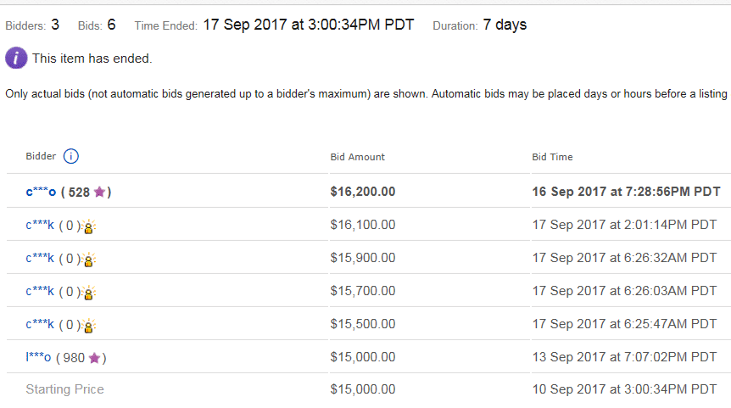The height and width of the screenshot is (408, 731).
Task: Open c***k link in the $15,700.00 row
Action: coord(40,291)
